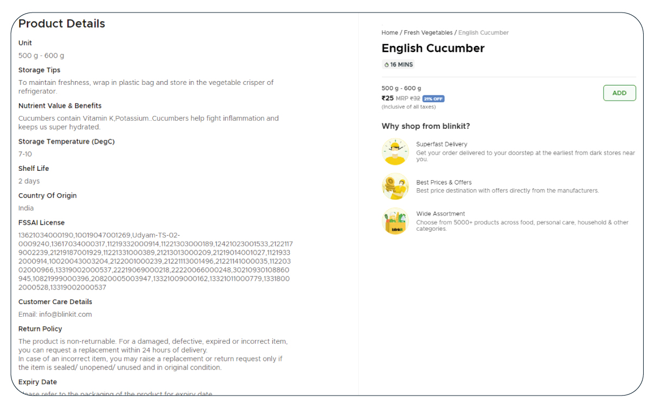Click the Customer Care Details label

tap(55, 302)
